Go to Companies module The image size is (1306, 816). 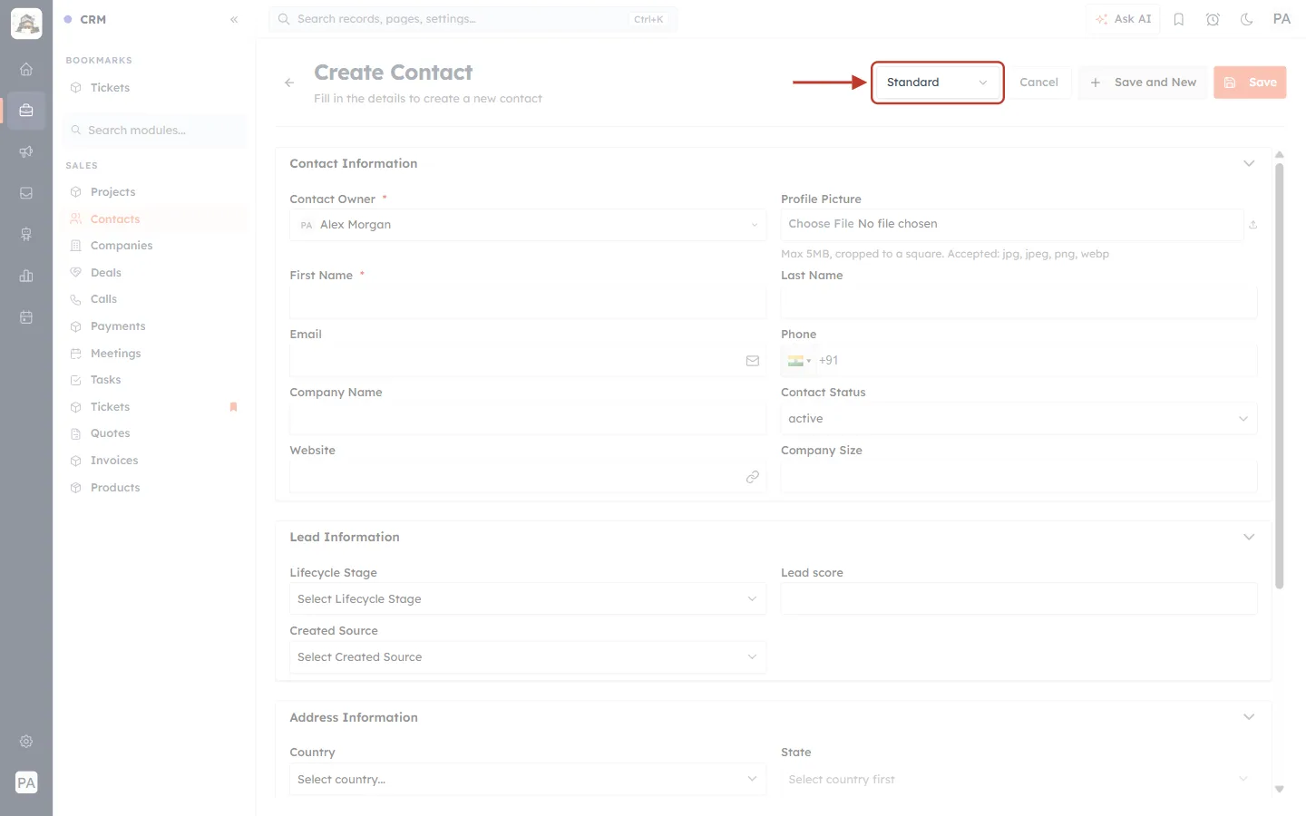[122, 246]
